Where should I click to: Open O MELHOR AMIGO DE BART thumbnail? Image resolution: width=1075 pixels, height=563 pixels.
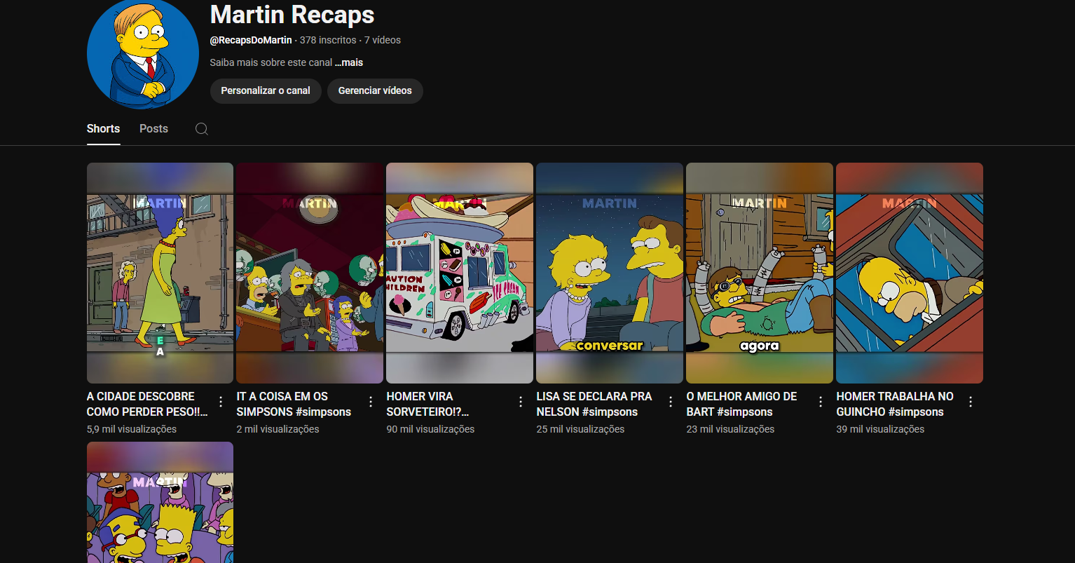760,273
